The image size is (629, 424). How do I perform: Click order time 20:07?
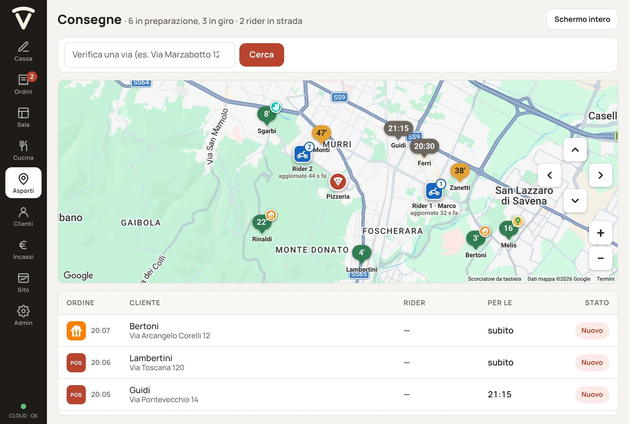click(x=100, y=331)
